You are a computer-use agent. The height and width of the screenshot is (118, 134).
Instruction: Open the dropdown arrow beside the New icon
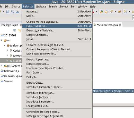click(4, 11)
